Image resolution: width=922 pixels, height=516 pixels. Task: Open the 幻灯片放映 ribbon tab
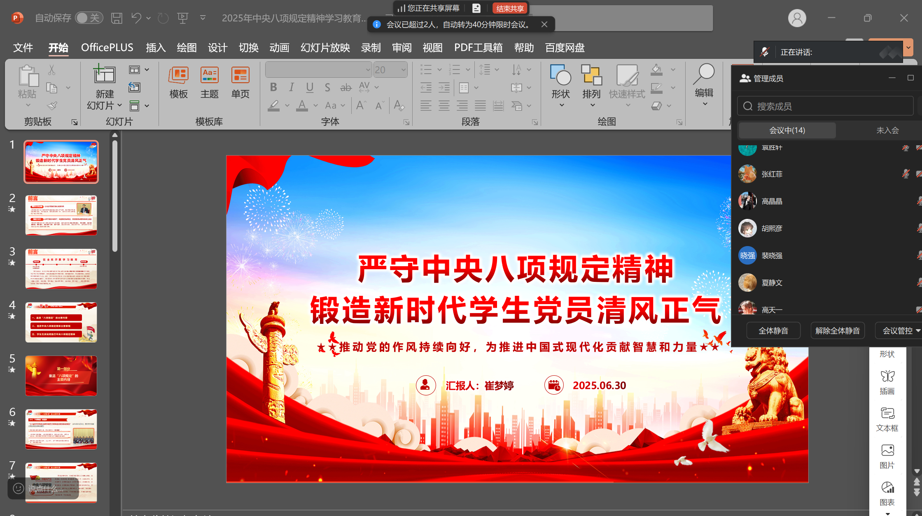pyautogui.click(x=325, y=48)
